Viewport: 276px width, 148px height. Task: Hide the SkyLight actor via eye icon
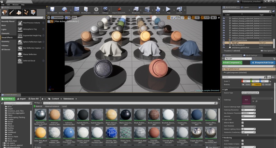click(224, 43)
